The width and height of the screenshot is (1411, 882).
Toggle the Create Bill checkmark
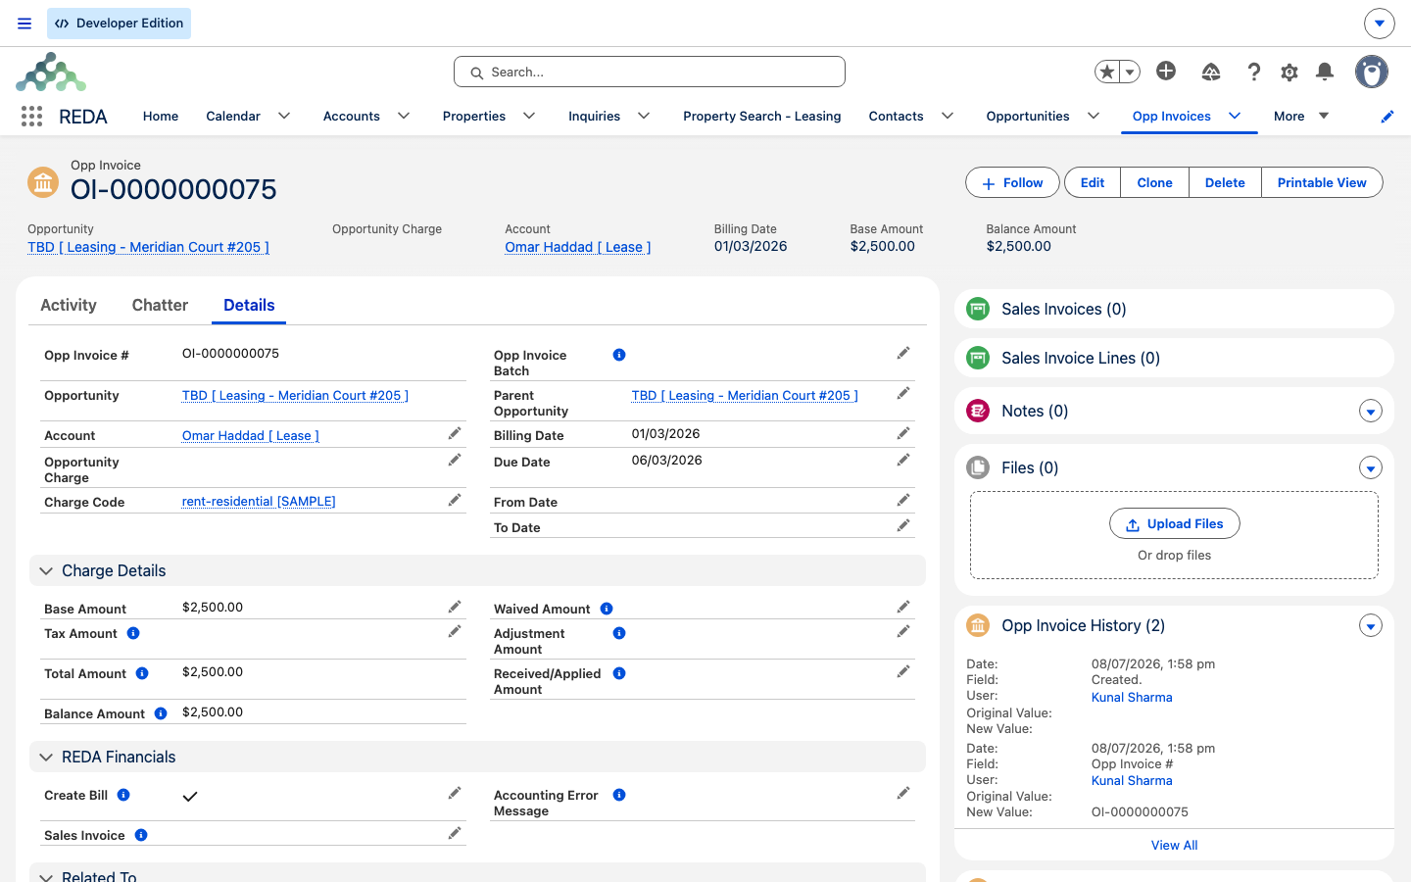(190, 796)
